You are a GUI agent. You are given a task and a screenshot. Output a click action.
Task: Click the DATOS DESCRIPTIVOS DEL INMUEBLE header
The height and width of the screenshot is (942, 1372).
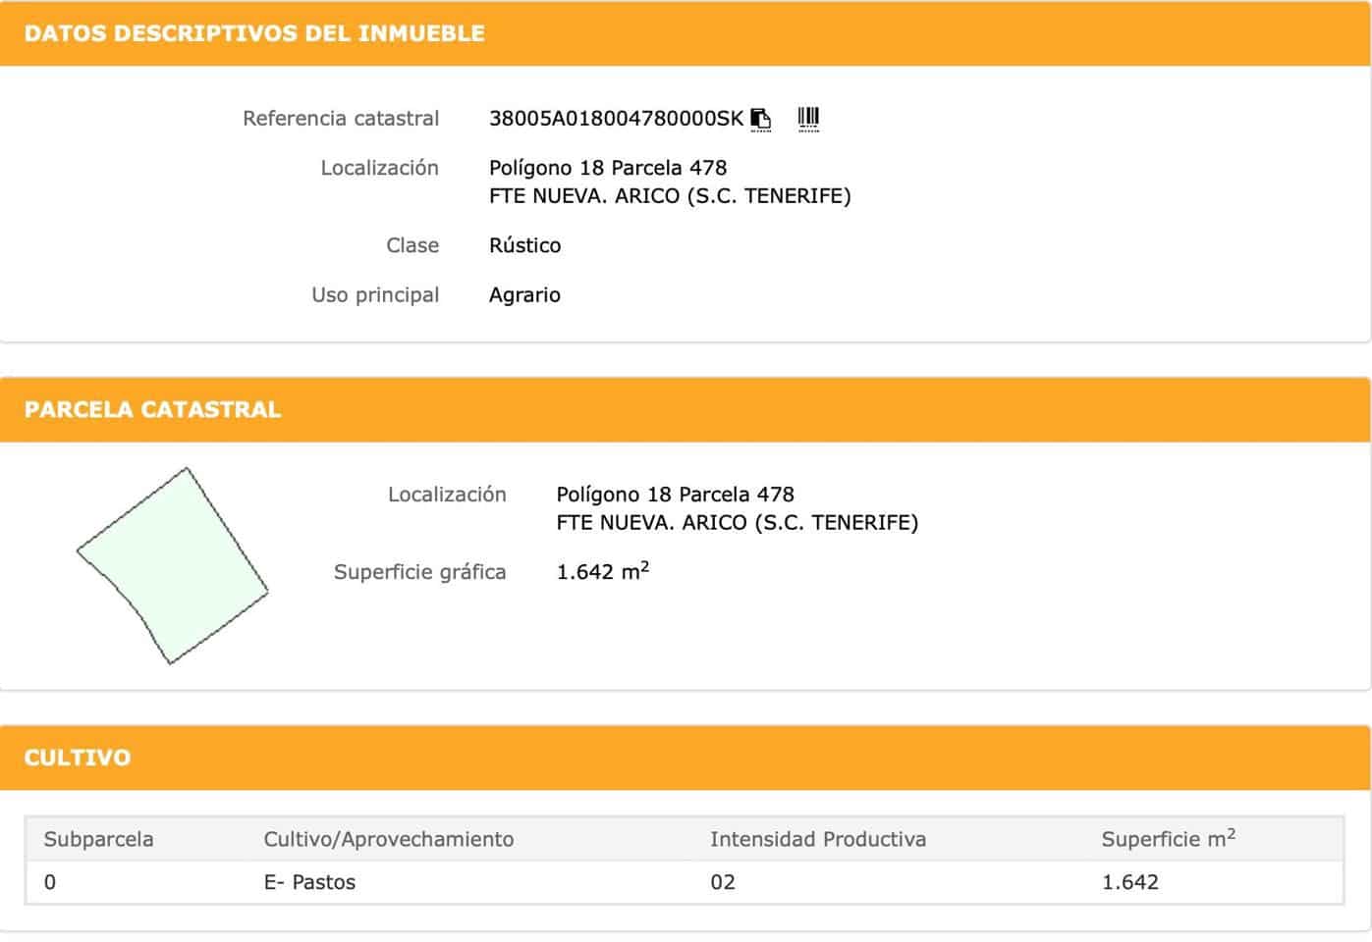pos(253,32)
